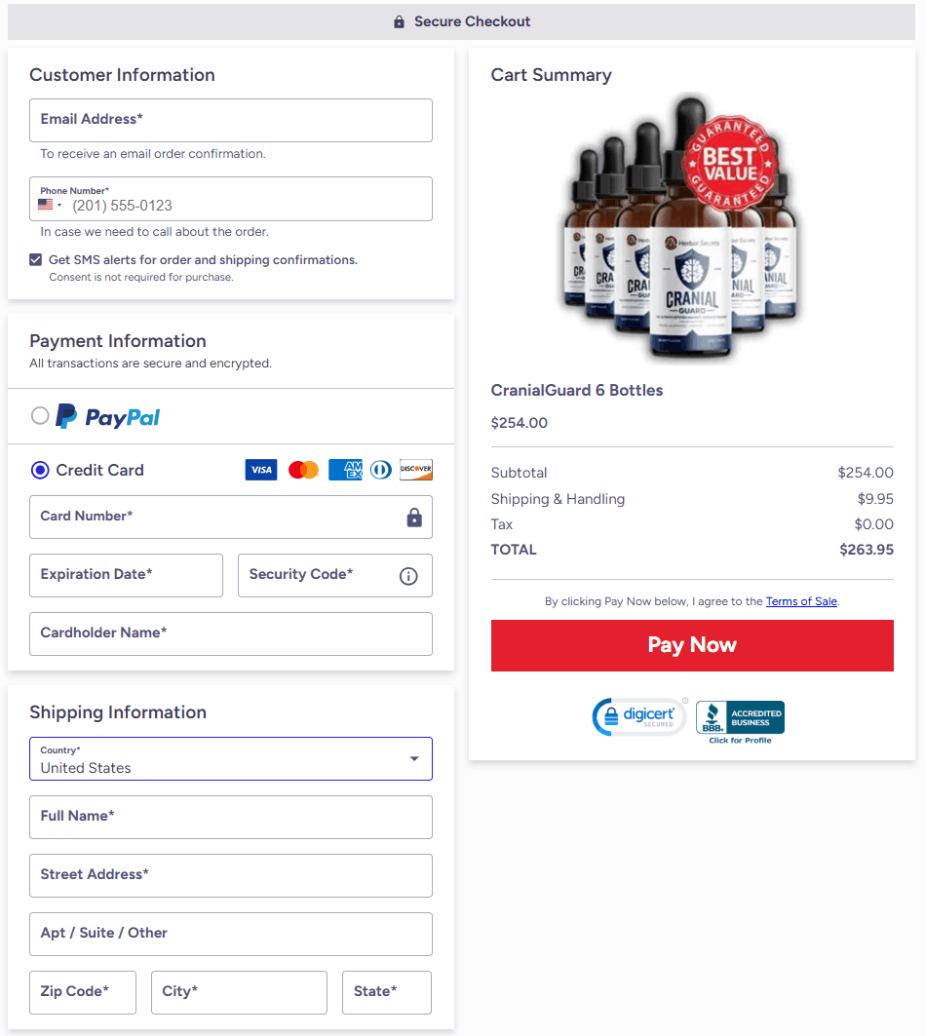925x1036 pixels.
Task: Open phone country flag selector
Action: 51,205
